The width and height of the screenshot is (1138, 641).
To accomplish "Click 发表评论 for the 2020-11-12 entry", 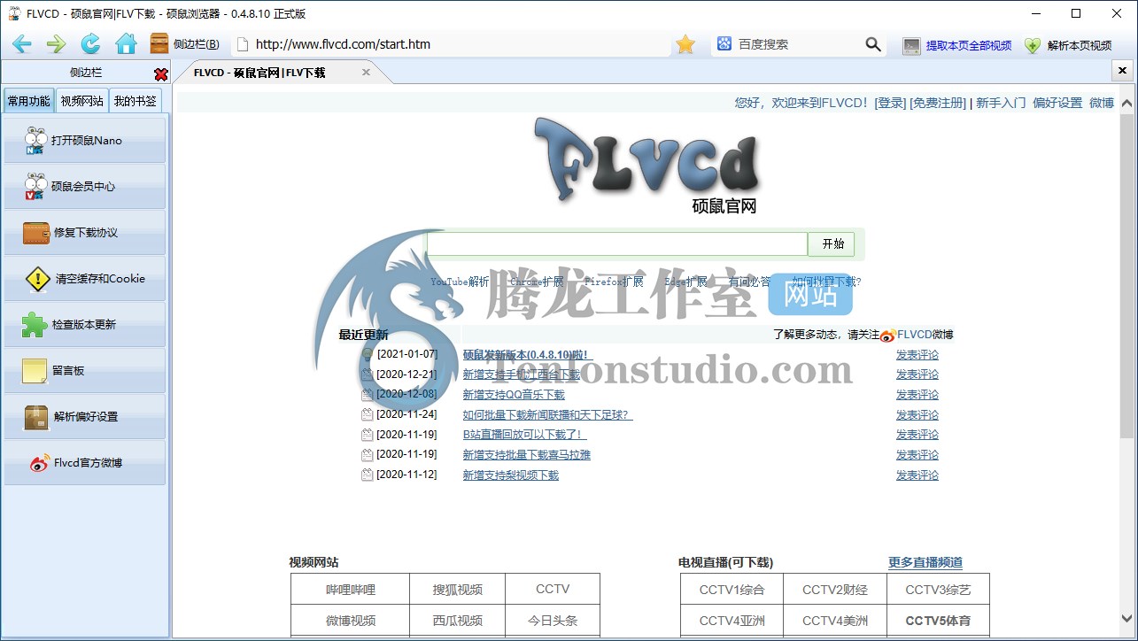I will pos(917,475).
